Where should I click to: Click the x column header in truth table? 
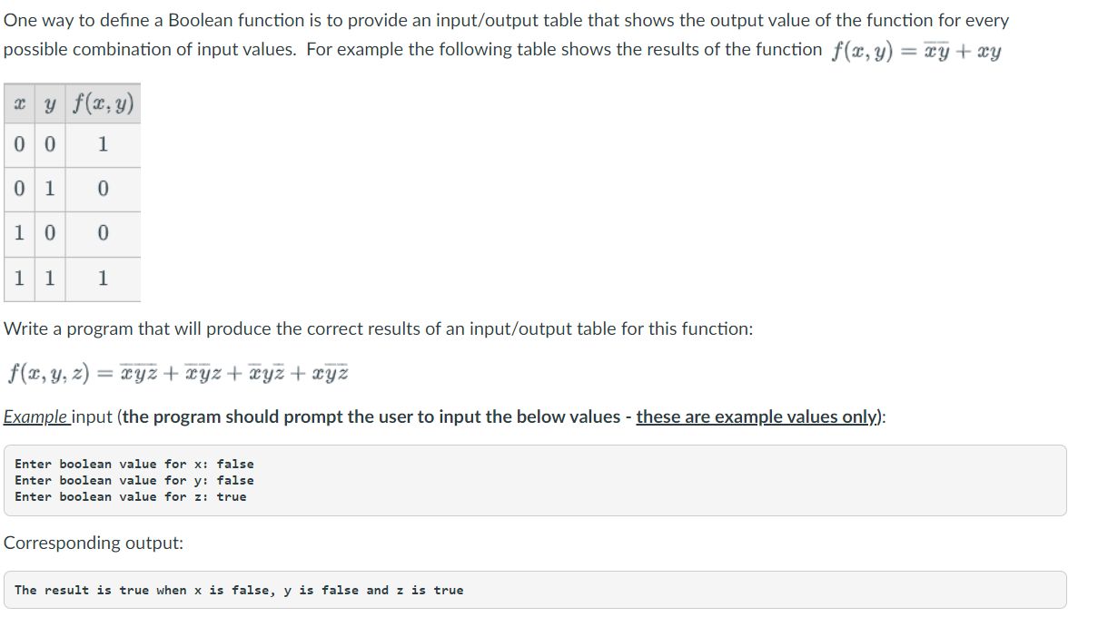tap(19, 105)
